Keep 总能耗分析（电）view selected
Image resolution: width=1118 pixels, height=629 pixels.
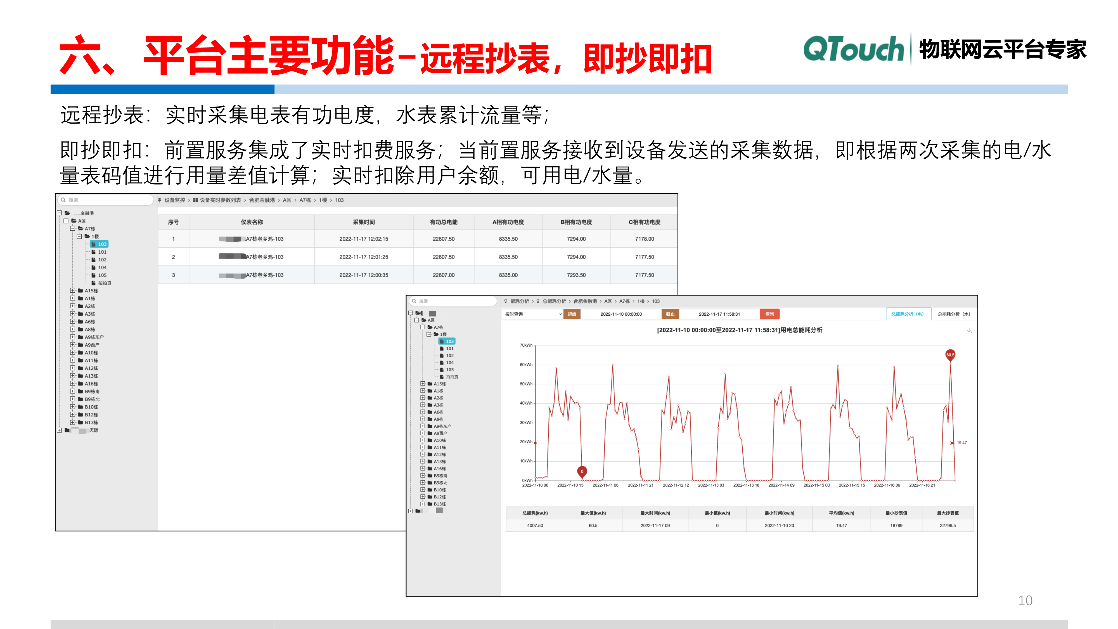point(908,314)
